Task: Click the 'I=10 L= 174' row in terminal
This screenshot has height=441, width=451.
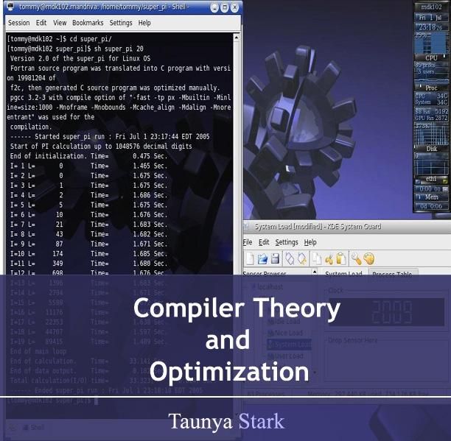Action: [x=88, y=254]
